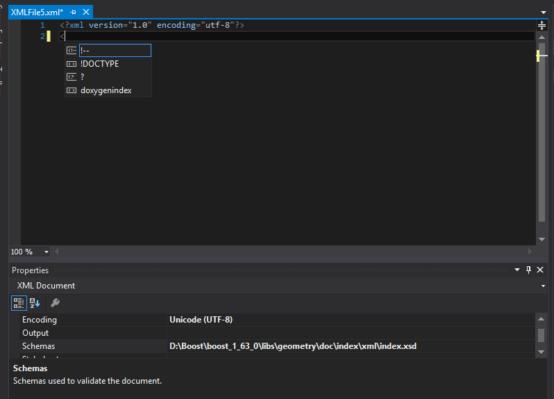Open the 100 % zoom dropdown
554x399 pixels.
pos(47,252)
